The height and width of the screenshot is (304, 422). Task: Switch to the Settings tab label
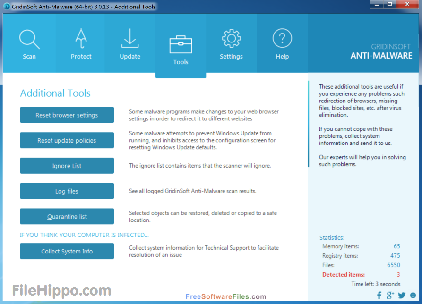click(231, 57)
